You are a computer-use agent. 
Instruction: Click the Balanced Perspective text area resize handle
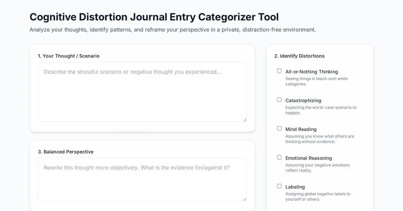(245, 199)
